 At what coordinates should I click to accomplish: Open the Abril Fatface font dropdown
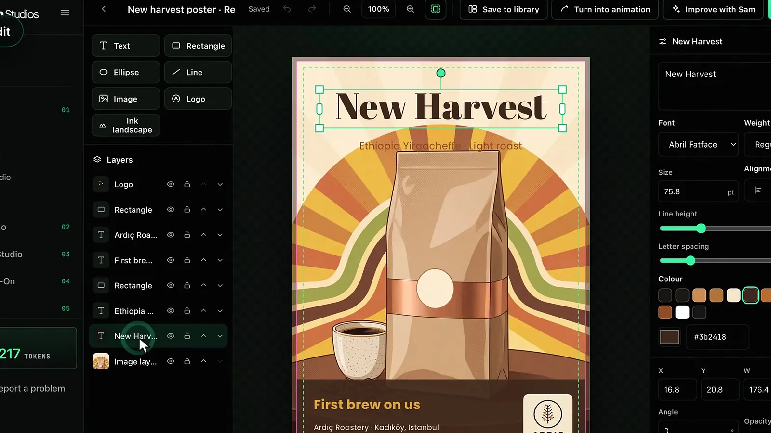pos(698,144)
